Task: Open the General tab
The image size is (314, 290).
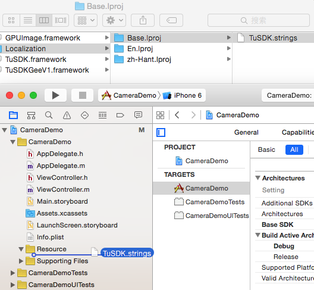Action: pos(246,132)
